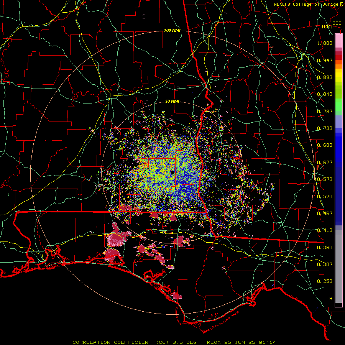Click the "50 NMI" range ring label
The height and width of the screenshot is (345, 345).
coord(172,101)
